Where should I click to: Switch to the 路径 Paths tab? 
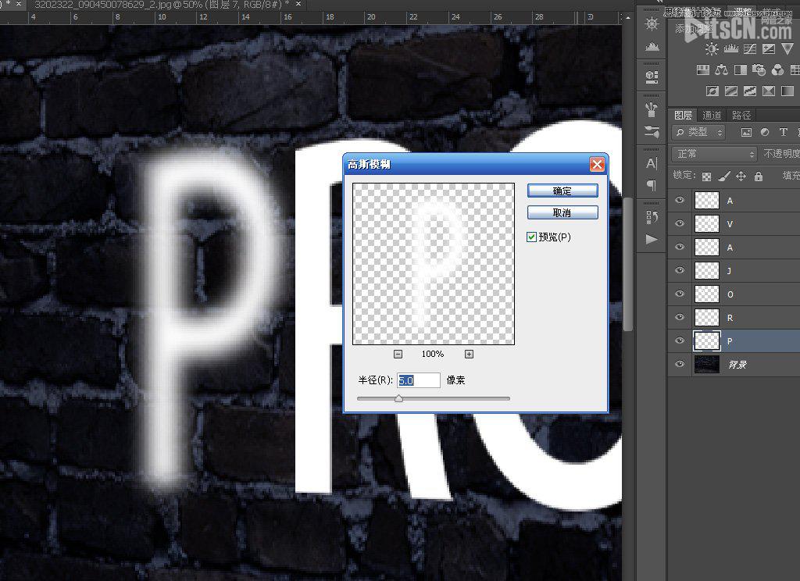tap(741, 115)
